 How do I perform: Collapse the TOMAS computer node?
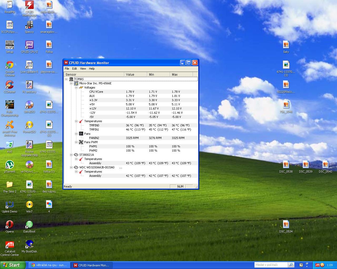[66, 79]
